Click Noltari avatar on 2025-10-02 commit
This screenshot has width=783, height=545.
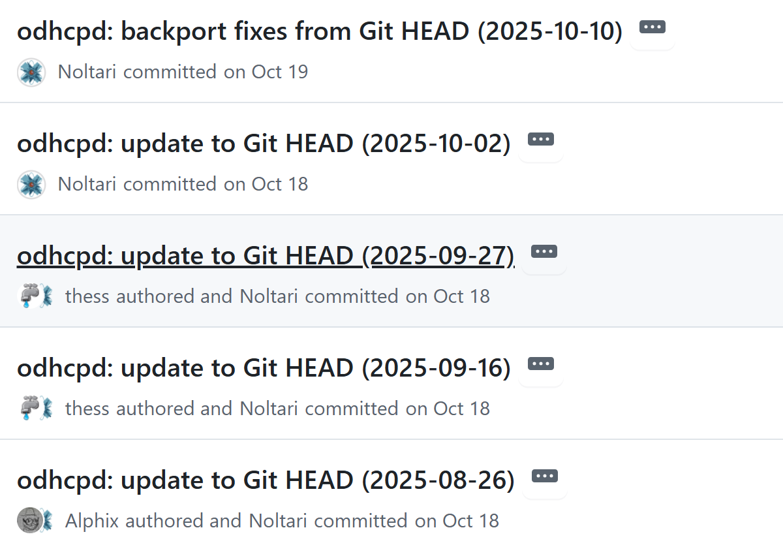tap(31, 184)
